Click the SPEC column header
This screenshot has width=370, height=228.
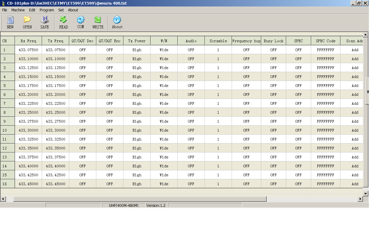click(299, 41)
